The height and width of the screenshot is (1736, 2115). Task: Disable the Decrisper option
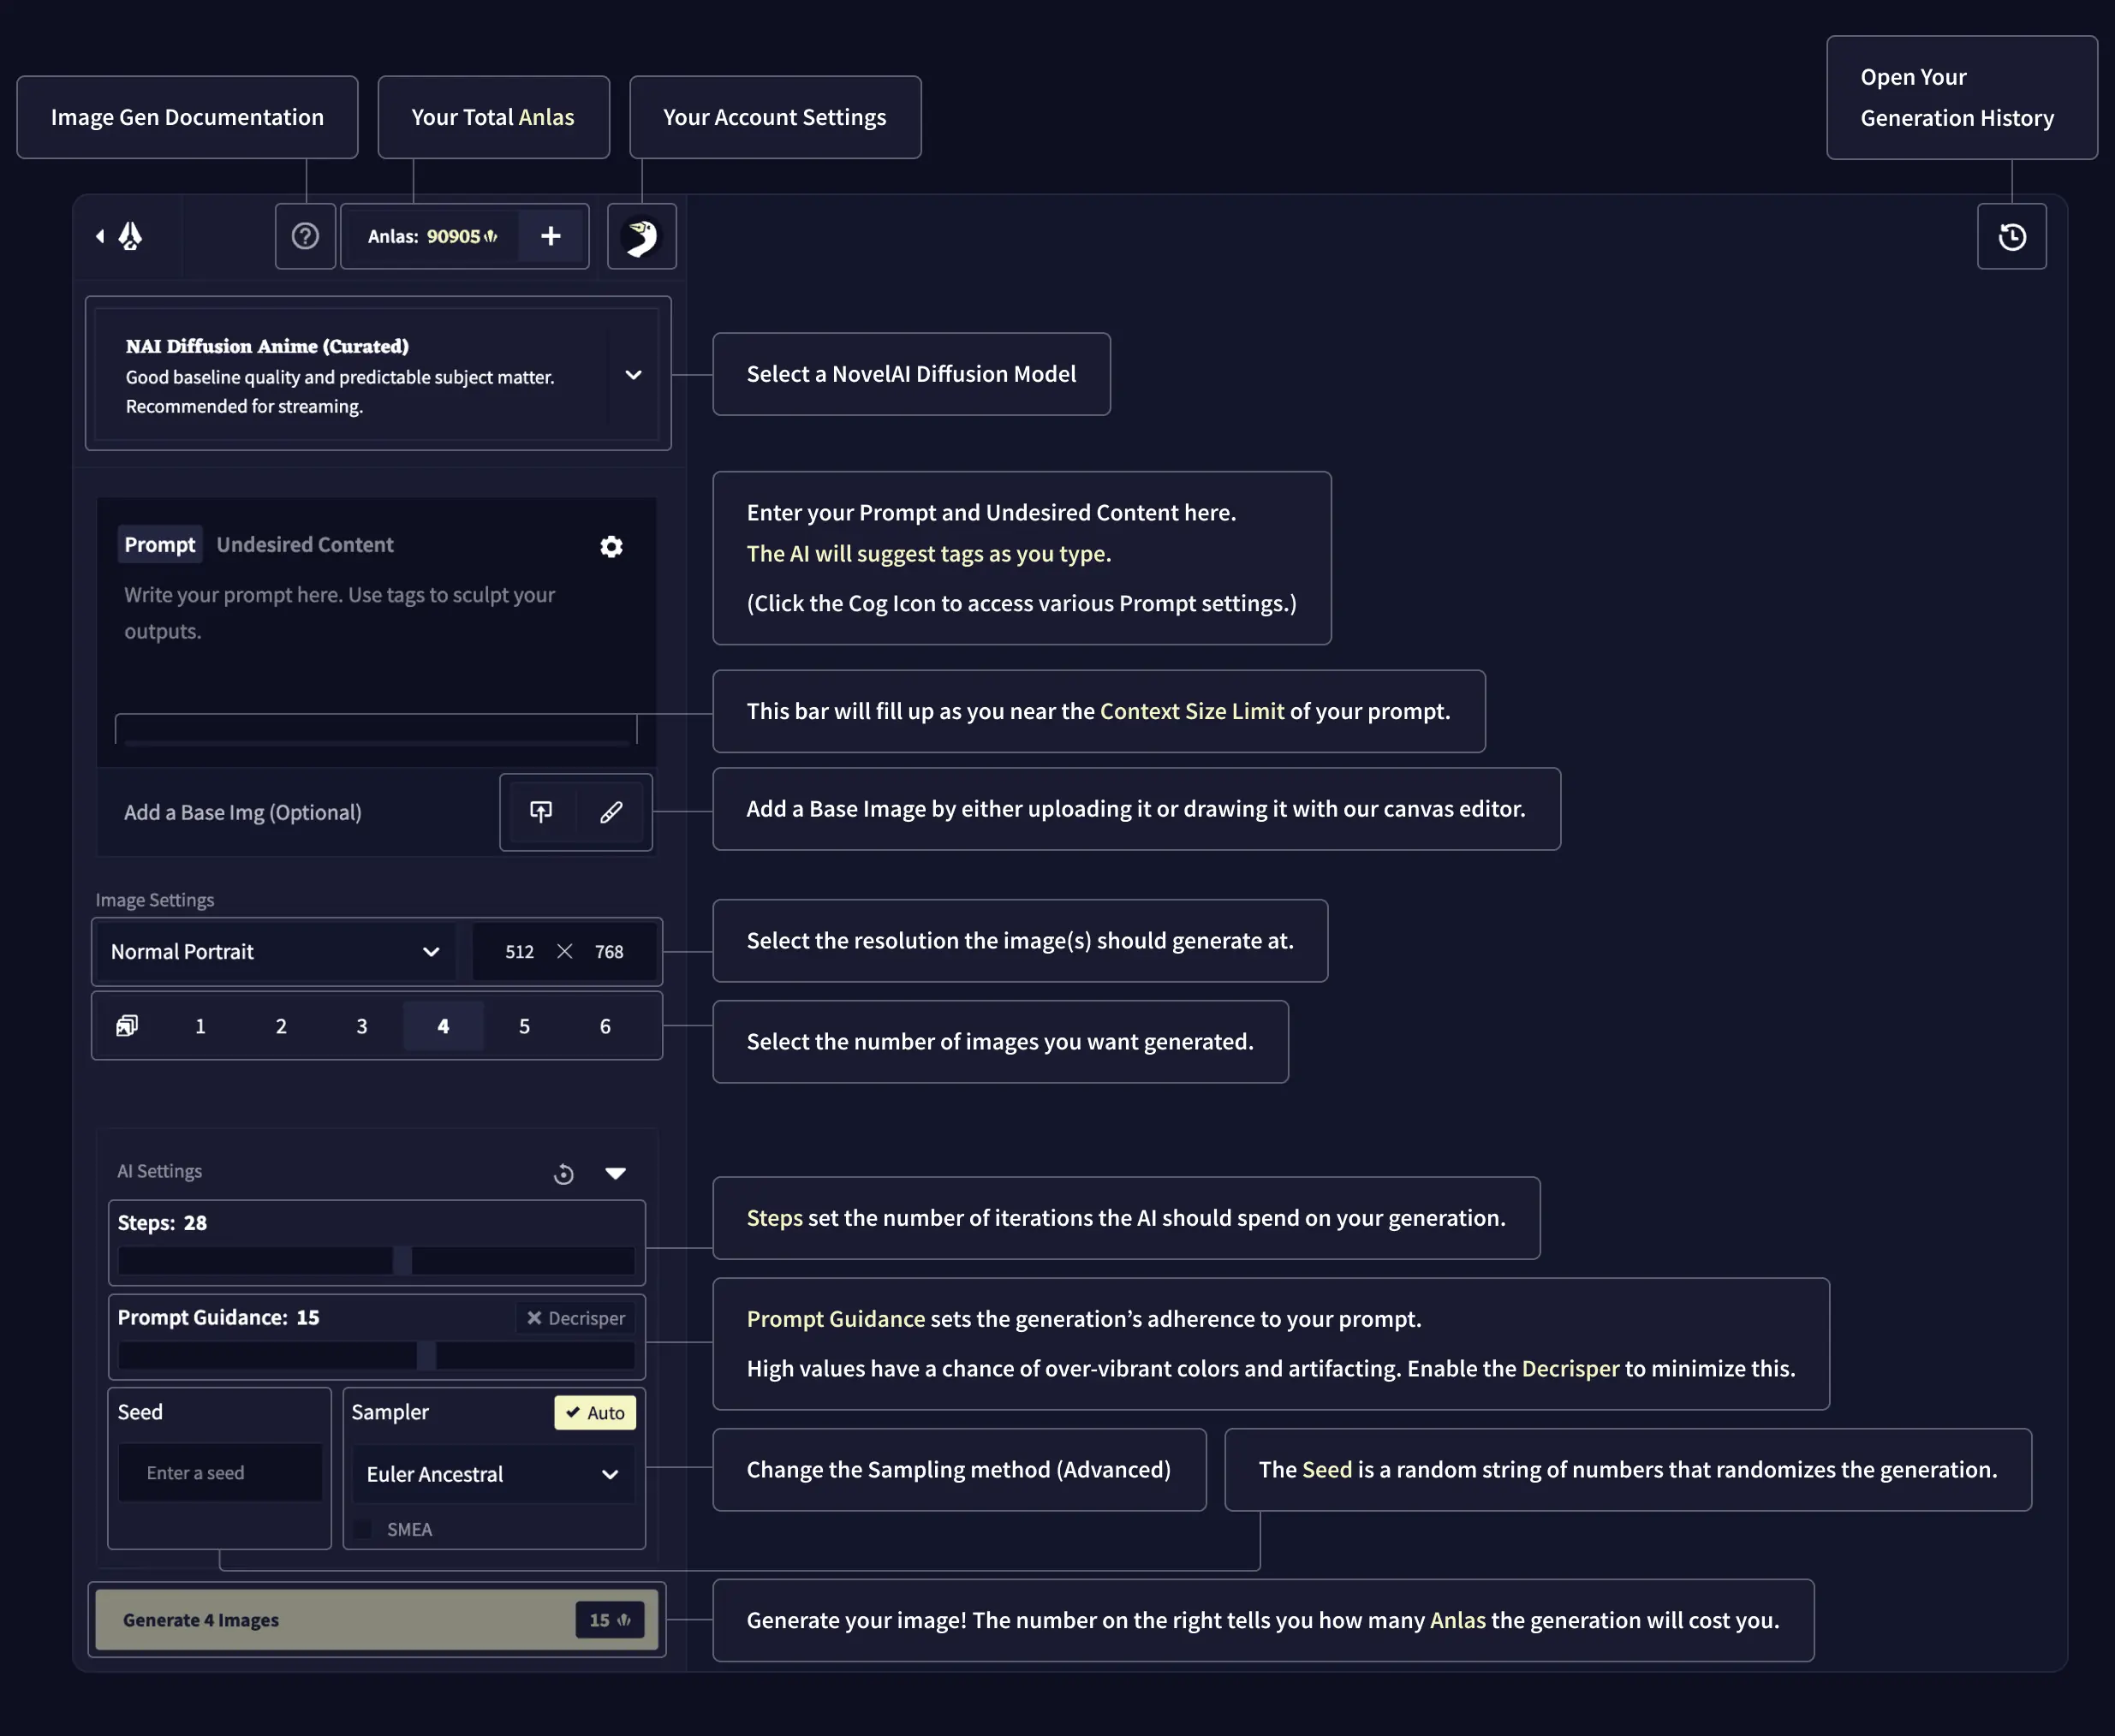[x=575, y=1318]
